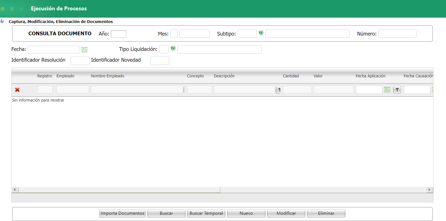Click the Valor column filter box
446x221 pixels.
click(333, 90)
